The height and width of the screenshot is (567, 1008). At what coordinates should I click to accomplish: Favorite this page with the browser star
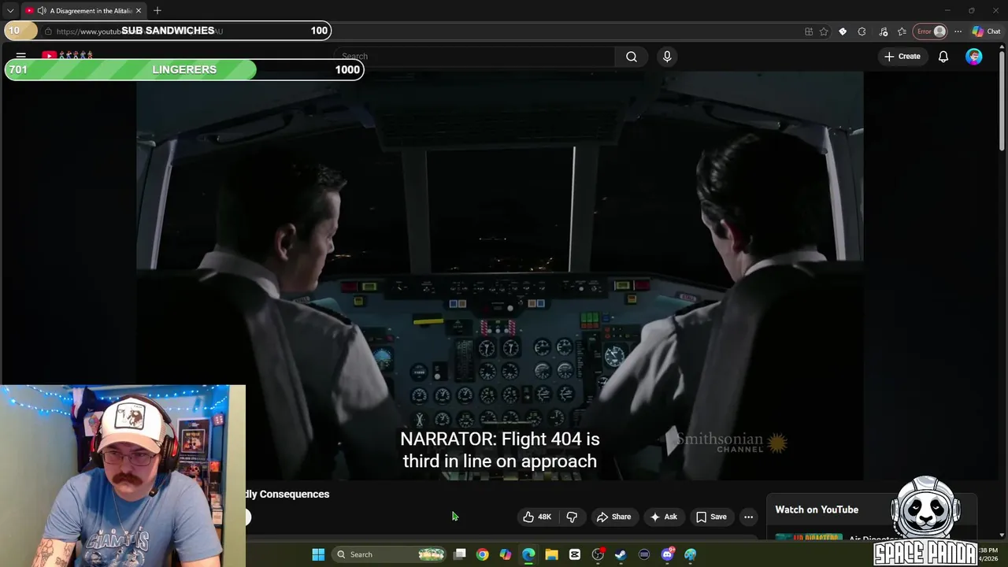tap(824, 31)
